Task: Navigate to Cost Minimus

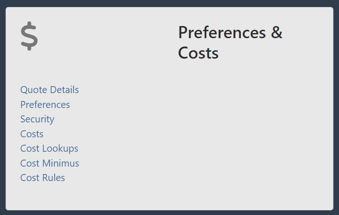Action: pyautogui.click(x=49, y=163)
